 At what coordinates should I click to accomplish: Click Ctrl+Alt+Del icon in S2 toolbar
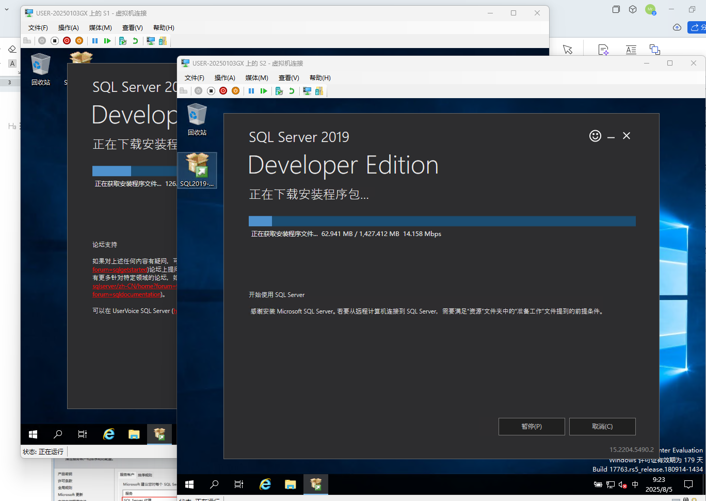tap(184, 91)
